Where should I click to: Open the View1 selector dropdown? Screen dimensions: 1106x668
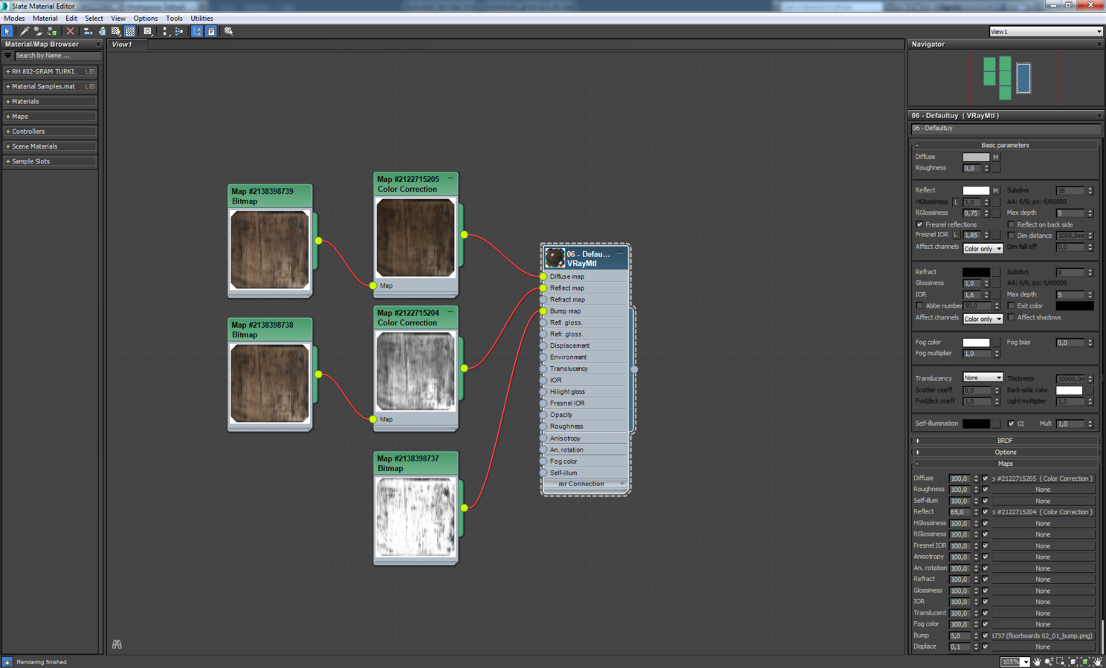tap(1045, 32)
